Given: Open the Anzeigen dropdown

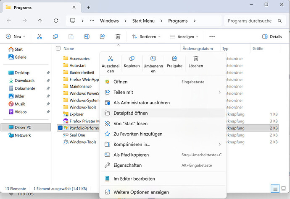Looking at the screenshot, I should pos(184,36).
